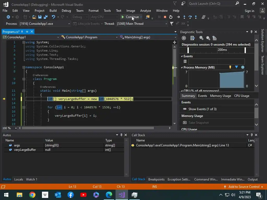Click the Diagnostic Tools export report icon
267x200 pixels.
[192, 38]
